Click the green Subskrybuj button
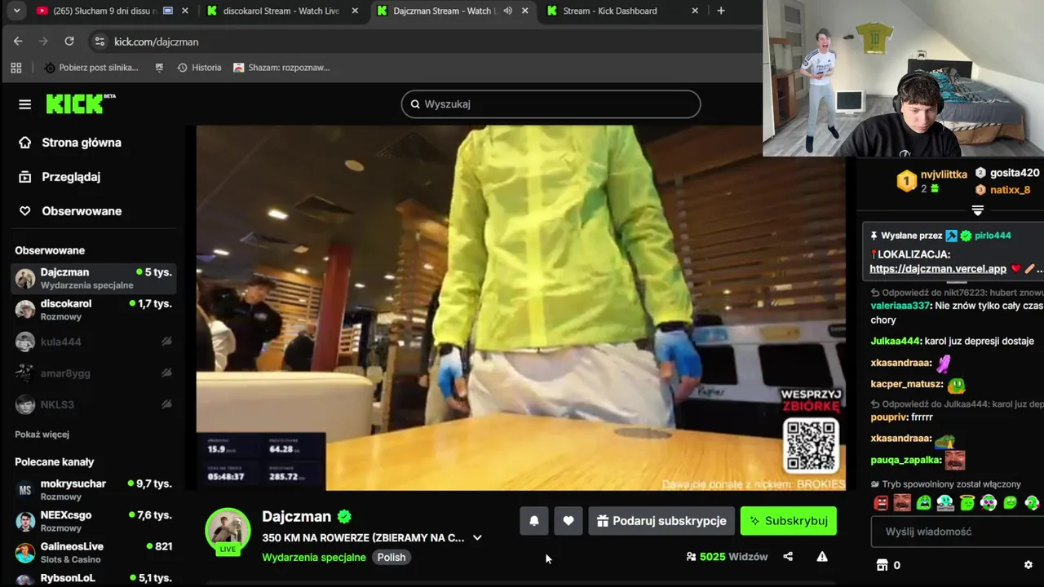 pyautogui.click(x=789, y=521)
